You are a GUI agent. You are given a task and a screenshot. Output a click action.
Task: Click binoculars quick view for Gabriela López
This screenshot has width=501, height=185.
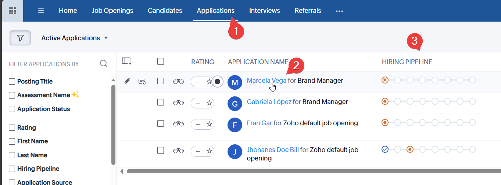click(x=178, y=103)
